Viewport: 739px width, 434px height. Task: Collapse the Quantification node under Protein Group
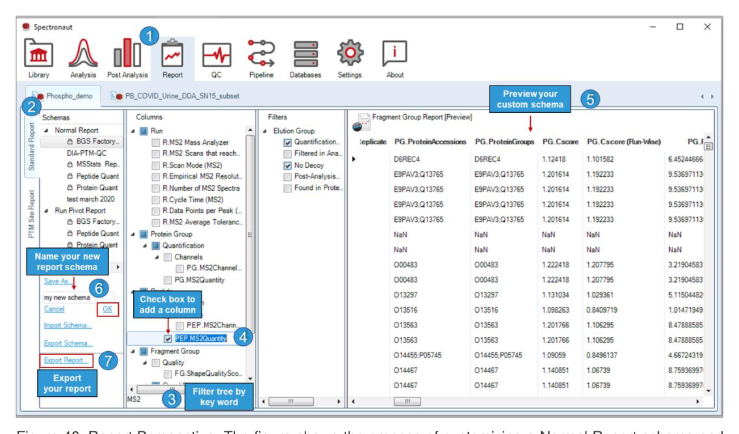point(145,246)
